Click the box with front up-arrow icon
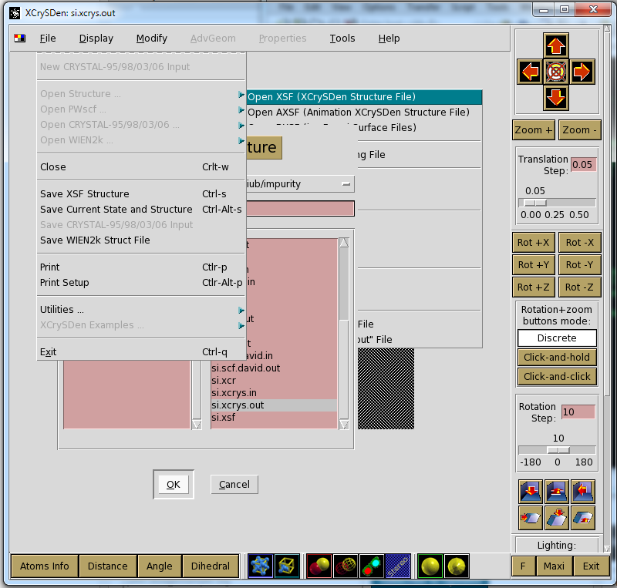Image resolution: width=617 pixels, height=588 pixels. pos(583,518)
